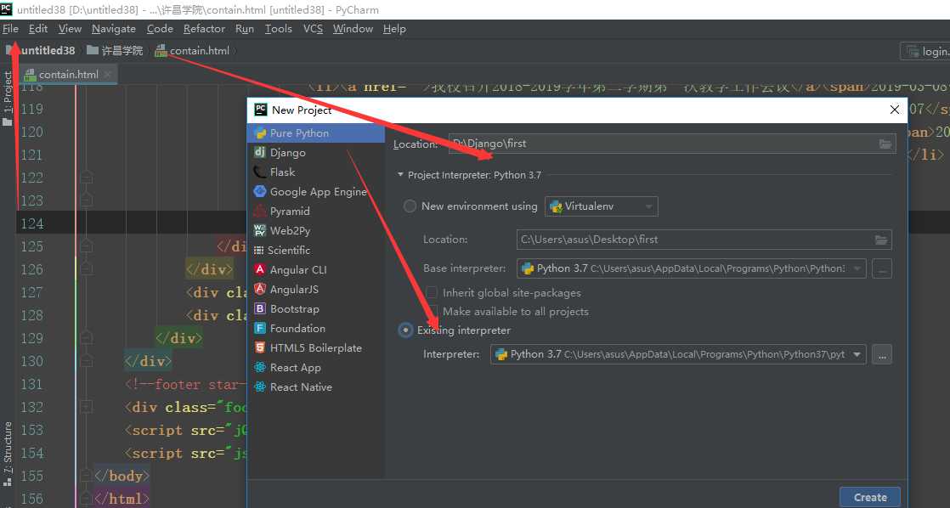Viewport: 950px width, 508px height.
Task: Open the Tools menu
Action: (x=279, y=28)
